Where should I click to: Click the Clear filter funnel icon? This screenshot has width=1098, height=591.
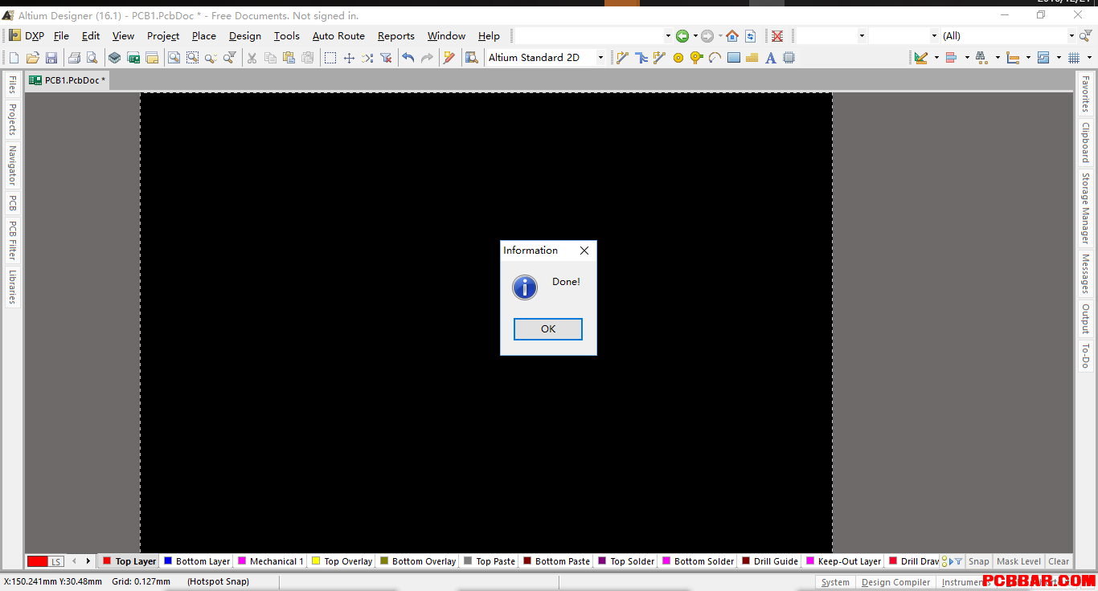(x=386, y=58)
